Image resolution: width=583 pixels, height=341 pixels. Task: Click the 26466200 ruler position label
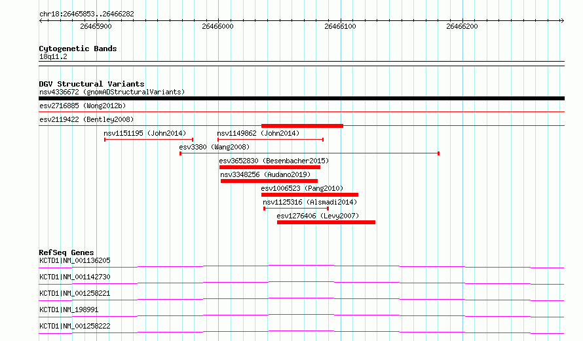pyautogui.click(x=462, y=26)
